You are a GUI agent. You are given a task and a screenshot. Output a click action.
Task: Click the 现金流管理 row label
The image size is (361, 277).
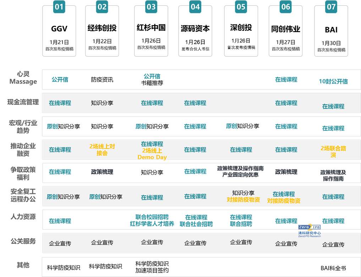23,102
